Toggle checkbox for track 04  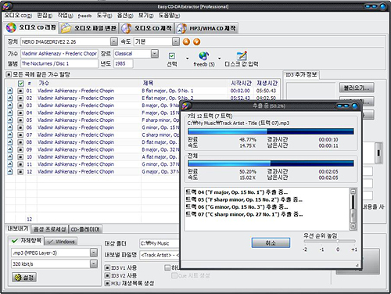point(20,113)
